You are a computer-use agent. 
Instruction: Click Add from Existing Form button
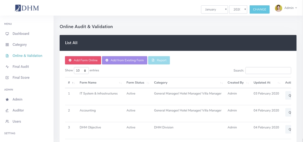pyautogui.click(x=124, y=60)
